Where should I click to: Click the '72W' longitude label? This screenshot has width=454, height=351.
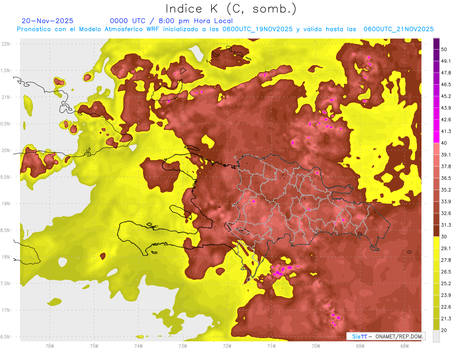pyautogui.click(x=227, y=346)
